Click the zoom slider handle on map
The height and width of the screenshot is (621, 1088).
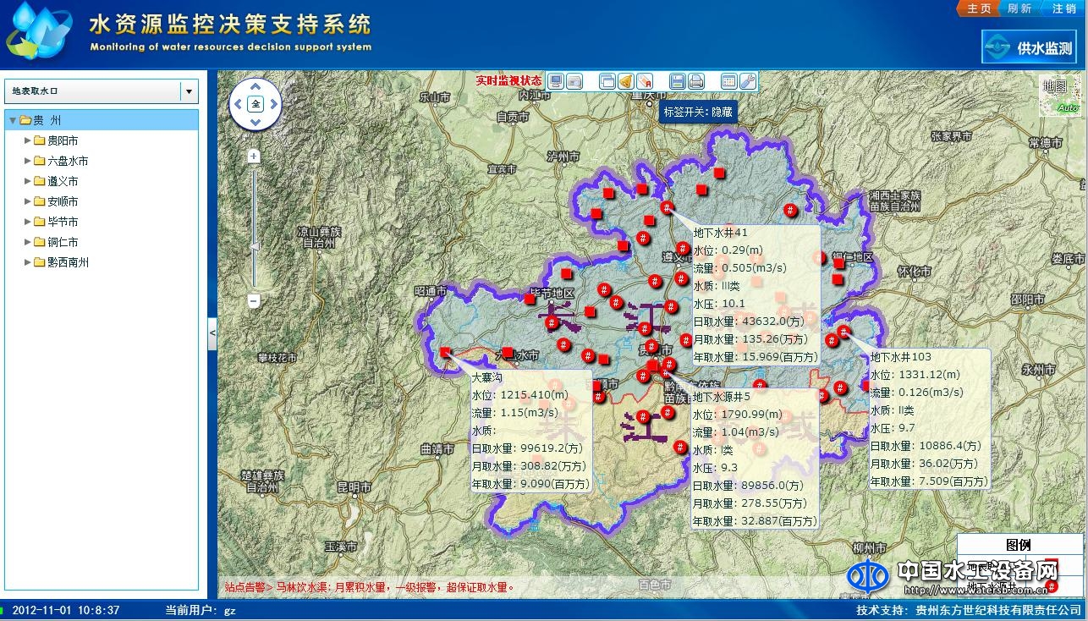[253, 246]
